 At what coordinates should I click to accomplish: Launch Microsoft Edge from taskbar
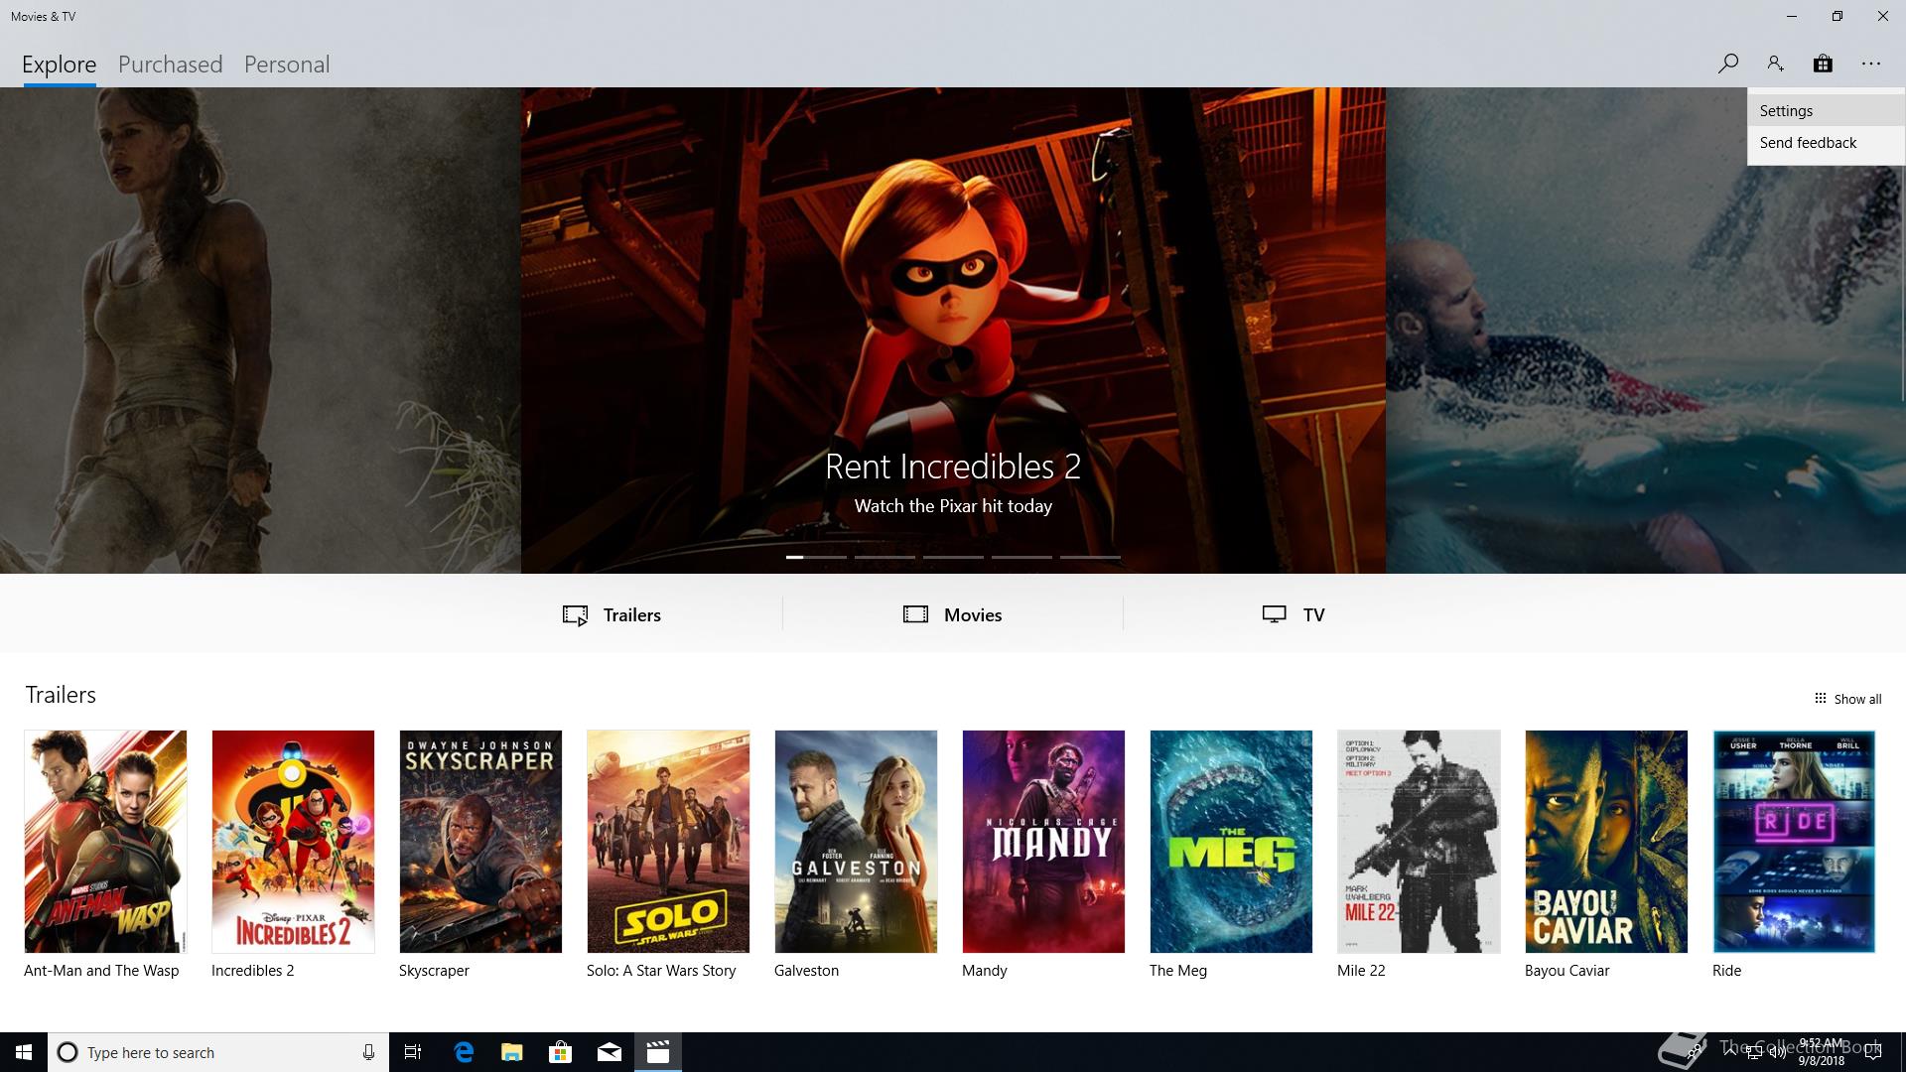coord(464,1052)
